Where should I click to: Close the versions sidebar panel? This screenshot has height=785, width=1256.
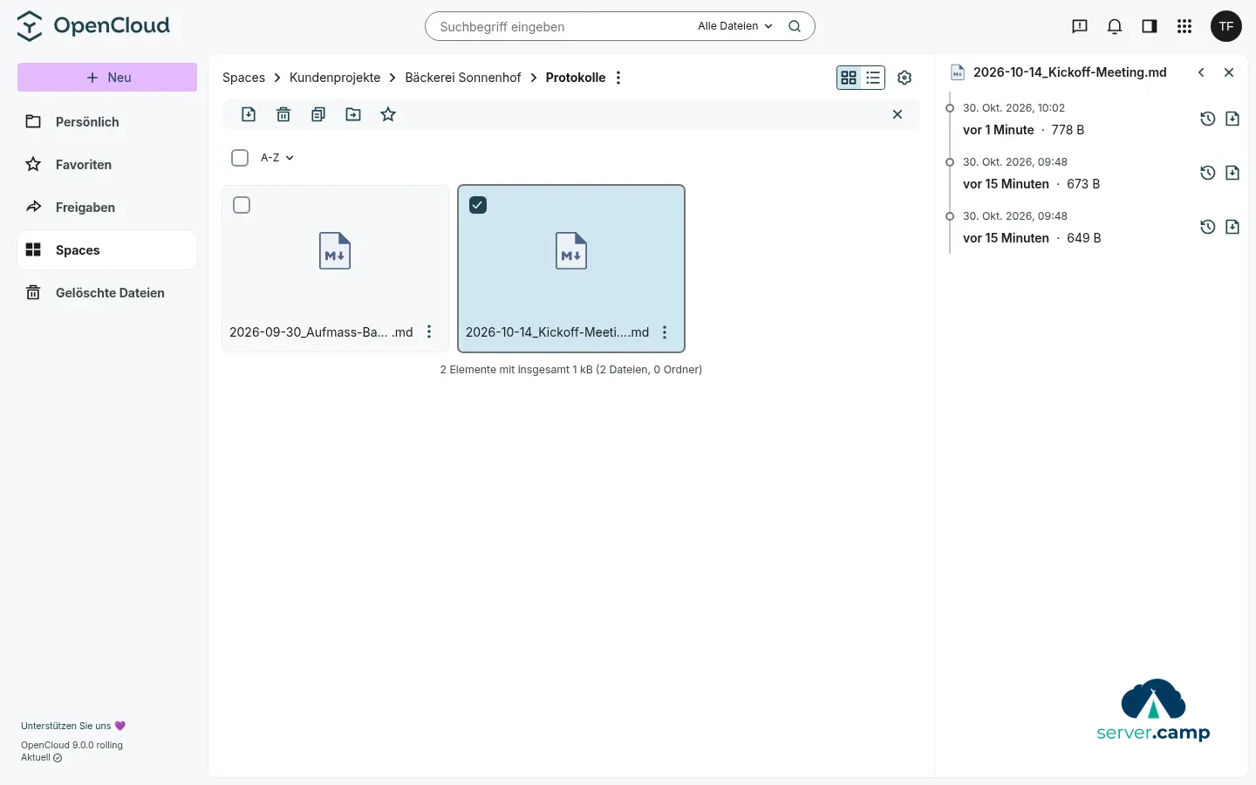coord(1229,72)
